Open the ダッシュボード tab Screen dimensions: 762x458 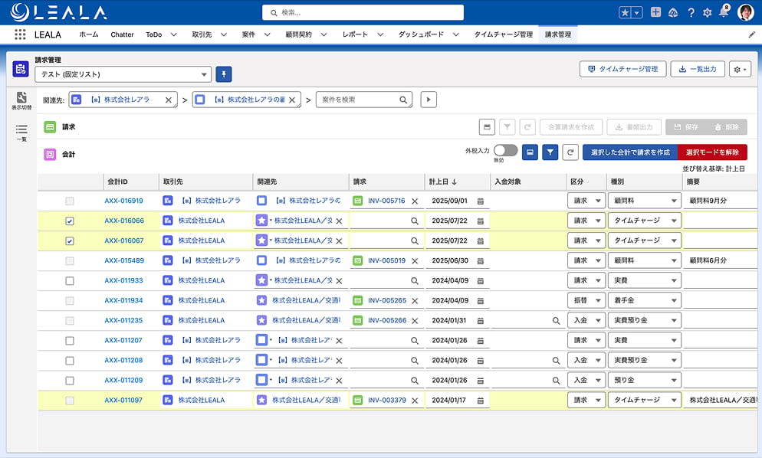coord(421,34)
